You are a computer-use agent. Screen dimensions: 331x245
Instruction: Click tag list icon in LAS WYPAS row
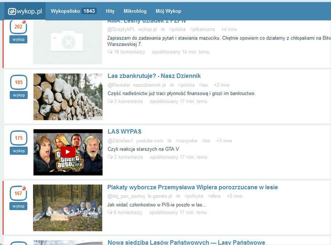coord(170,141)
